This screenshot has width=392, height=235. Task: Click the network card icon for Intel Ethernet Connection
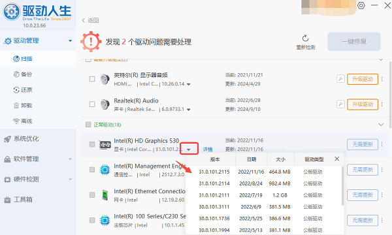click(x=105, y=195)
